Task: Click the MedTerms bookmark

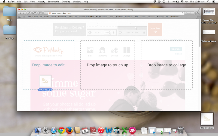Action: tap(175, 17)
